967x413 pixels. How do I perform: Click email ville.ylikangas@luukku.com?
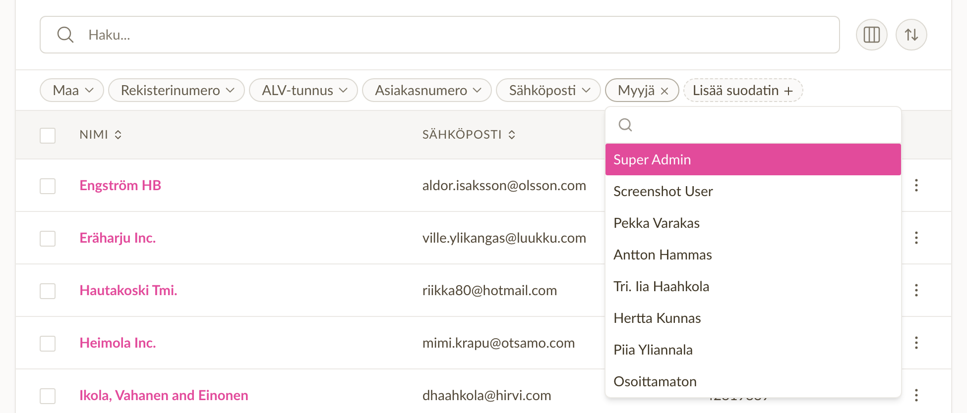click(x=504, y=238)
